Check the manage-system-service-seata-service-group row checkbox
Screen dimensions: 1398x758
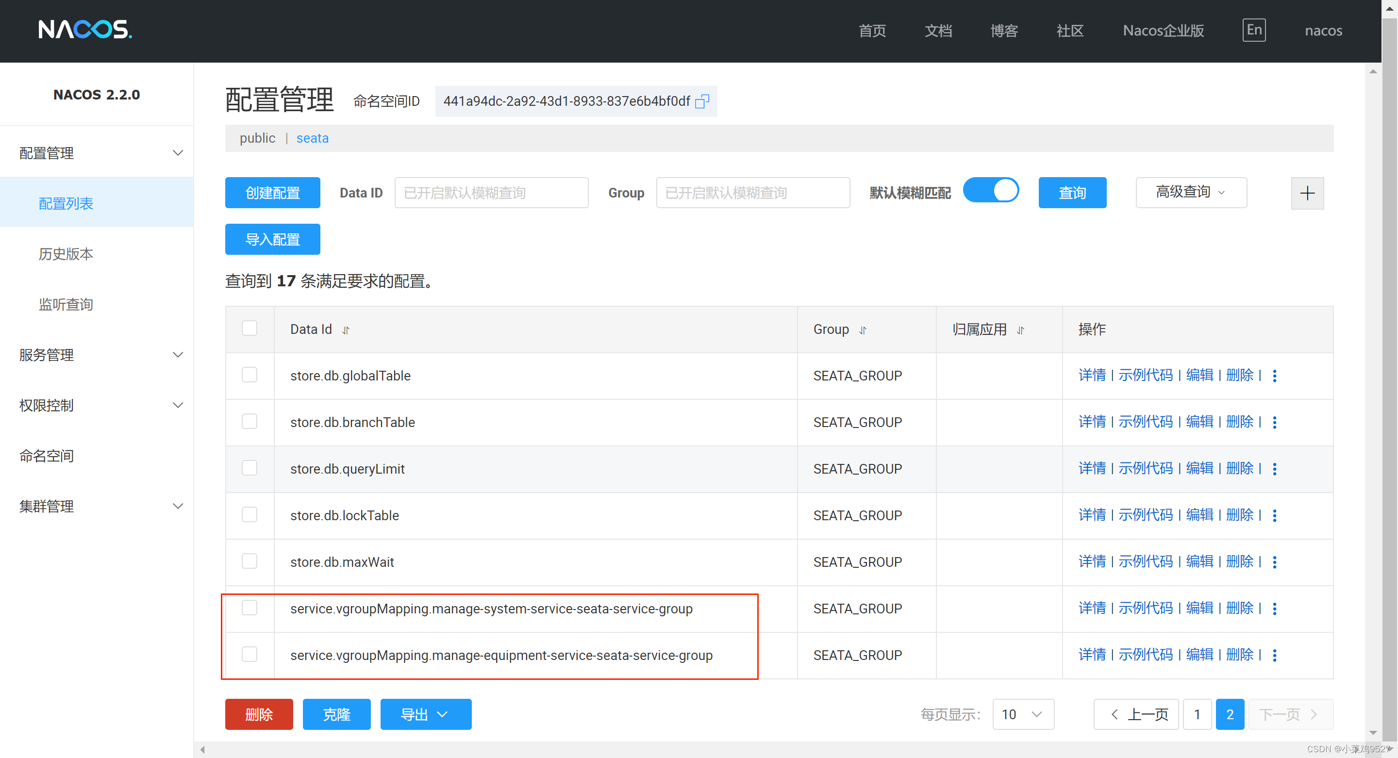(x=249, y=608)
